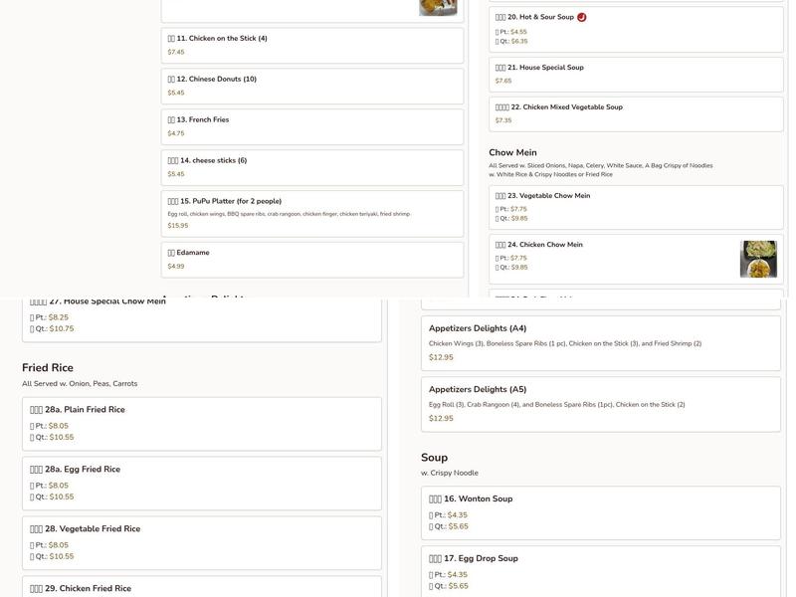Click the food thumbnail above Chicken on the Stick

point(438,8)
